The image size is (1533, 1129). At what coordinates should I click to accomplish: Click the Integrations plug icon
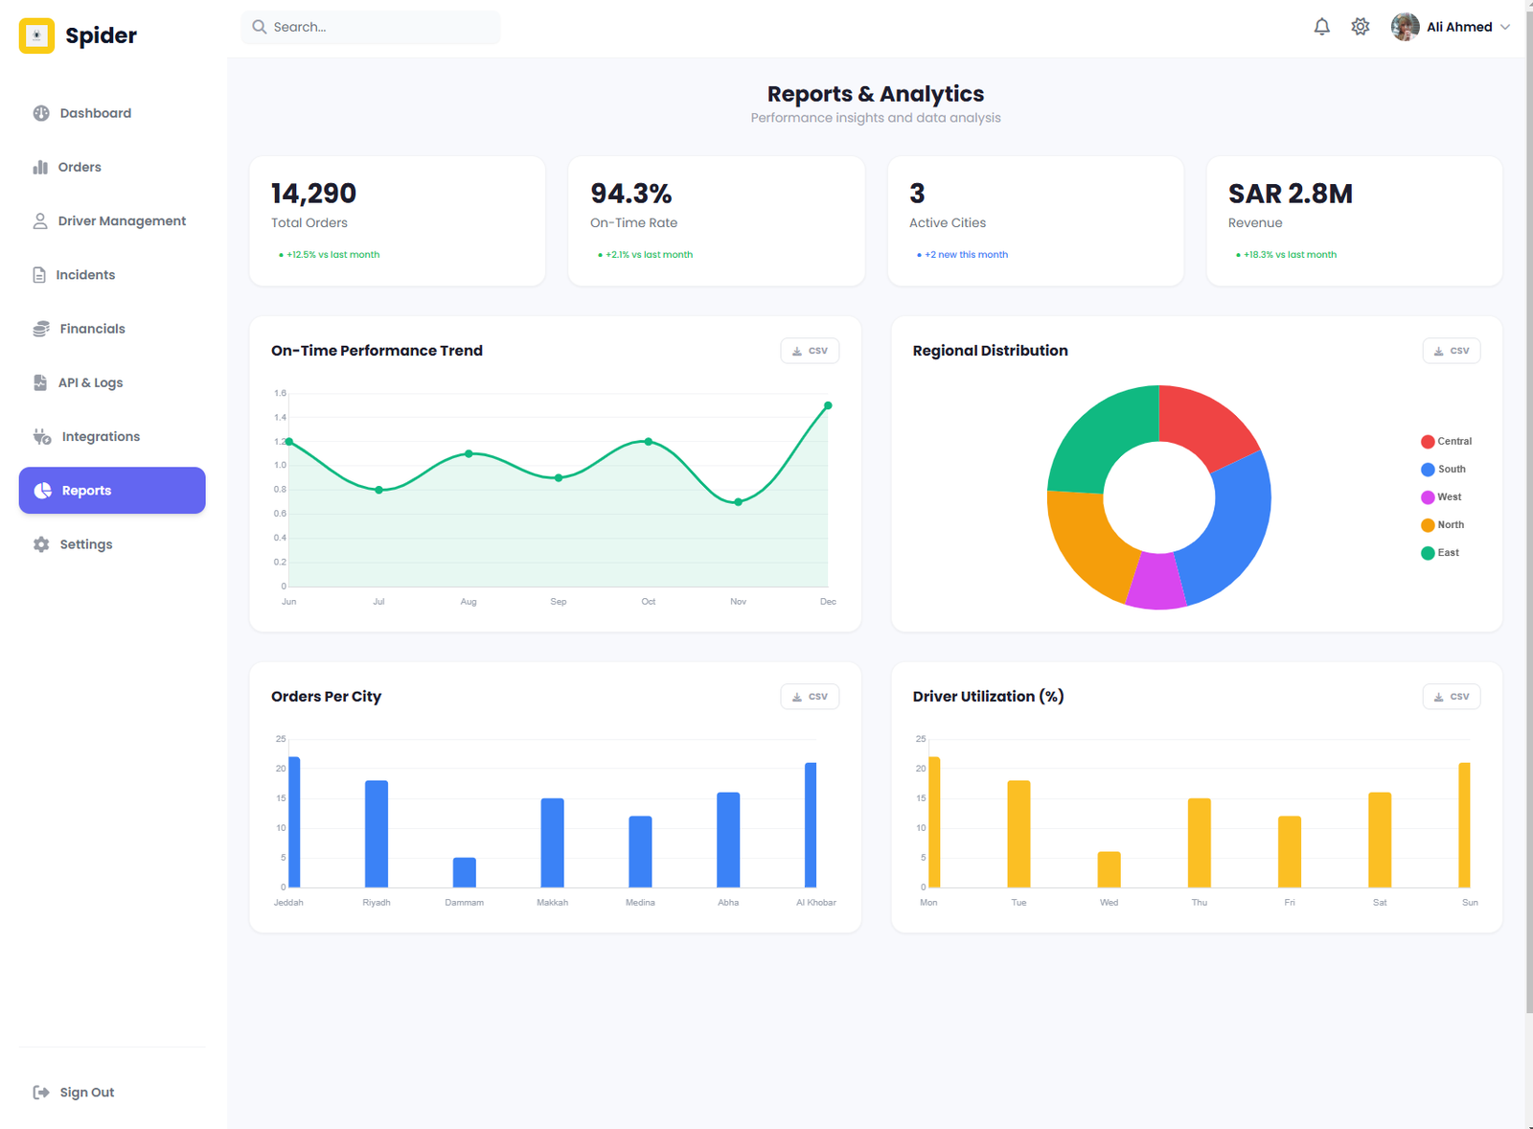42,437
